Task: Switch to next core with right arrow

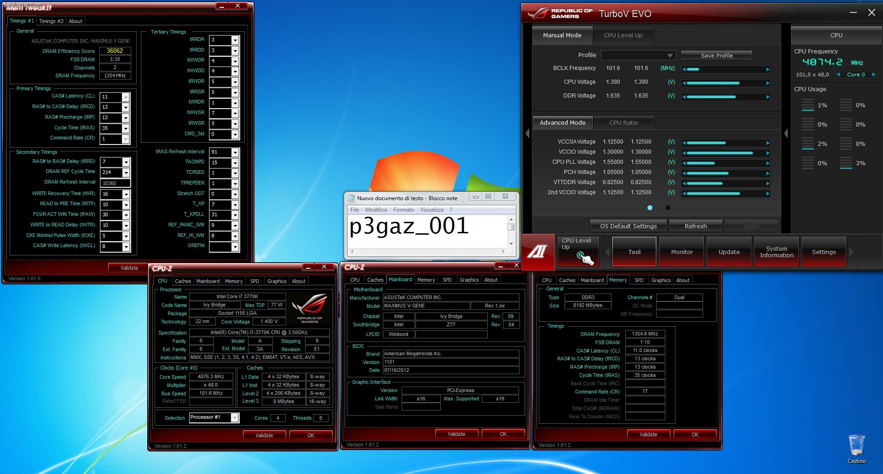Action: point(873,75)
